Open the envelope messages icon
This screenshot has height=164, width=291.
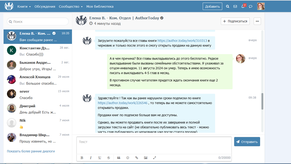[235, 6]
